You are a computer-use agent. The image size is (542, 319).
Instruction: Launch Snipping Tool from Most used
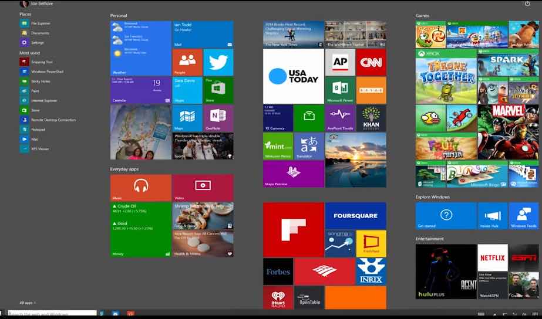click(36, 62)
